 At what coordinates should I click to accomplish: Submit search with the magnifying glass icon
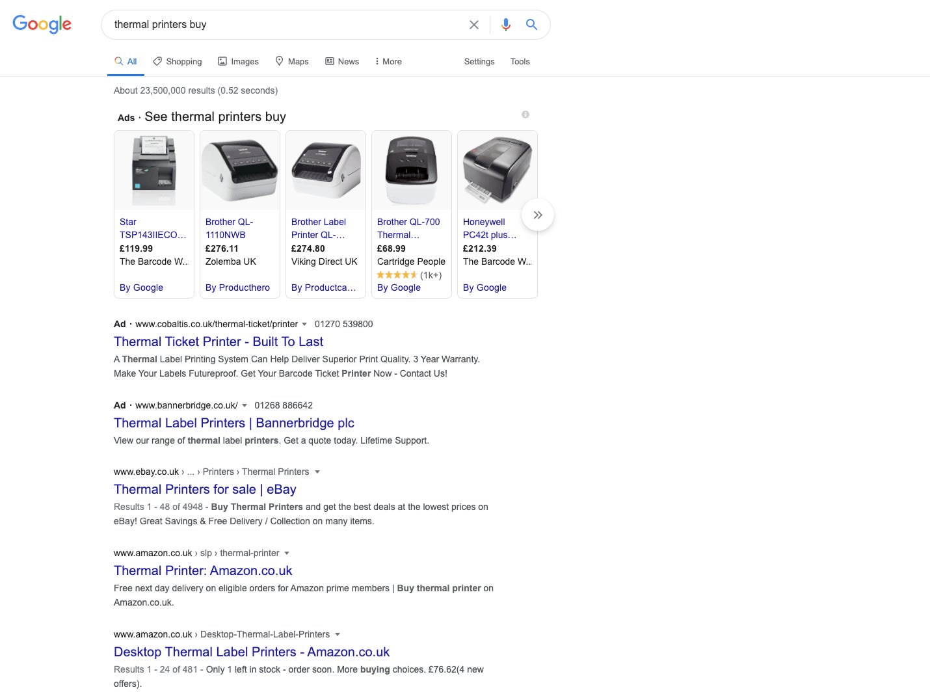point(531,25)
